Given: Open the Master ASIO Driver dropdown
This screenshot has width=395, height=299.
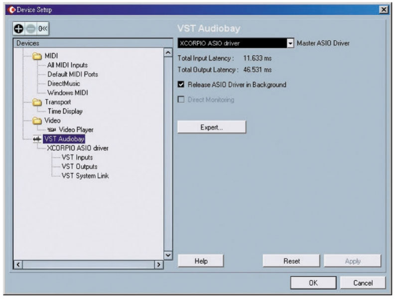Looking at the screenshot, I should point(291,43).
